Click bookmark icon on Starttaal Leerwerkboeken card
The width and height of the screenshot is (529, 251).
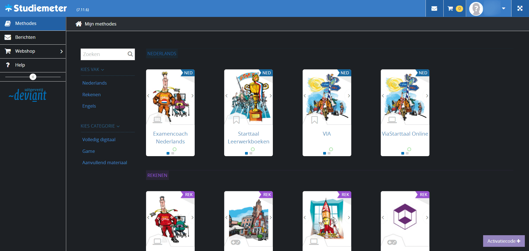point(236,120)
